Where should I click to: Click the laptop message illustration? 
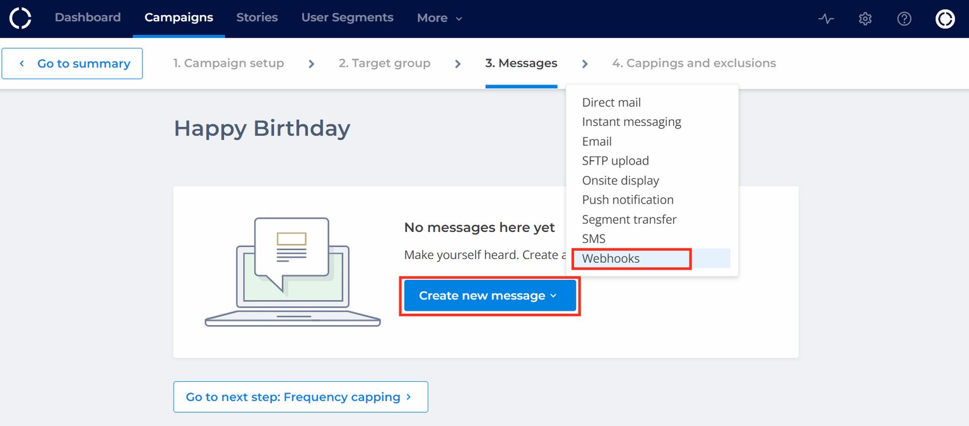pyautogui.click(x=293, y=272)
